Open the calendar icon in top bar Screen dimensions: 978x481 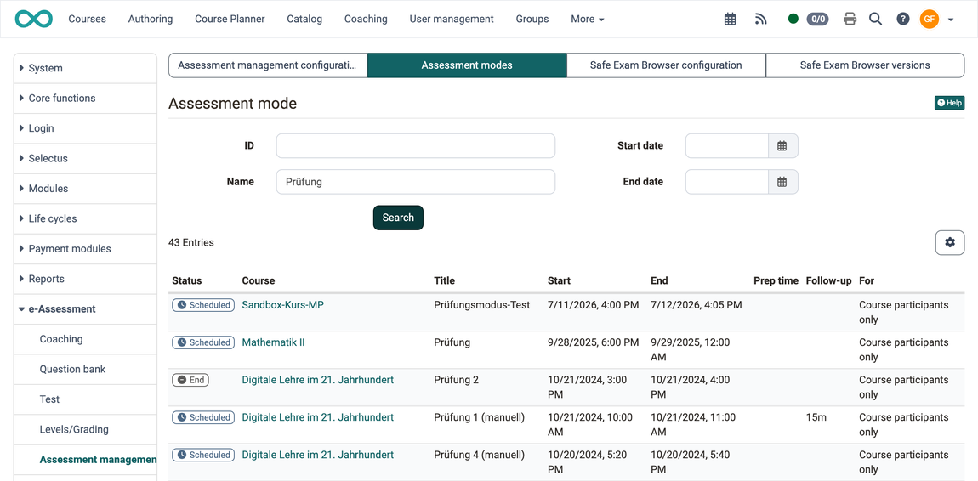tap(730, 20)
